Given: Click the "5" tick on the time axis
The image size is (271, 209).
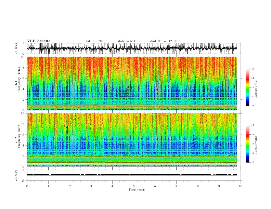Looking at the screenshot, I should tap(134, 186).
